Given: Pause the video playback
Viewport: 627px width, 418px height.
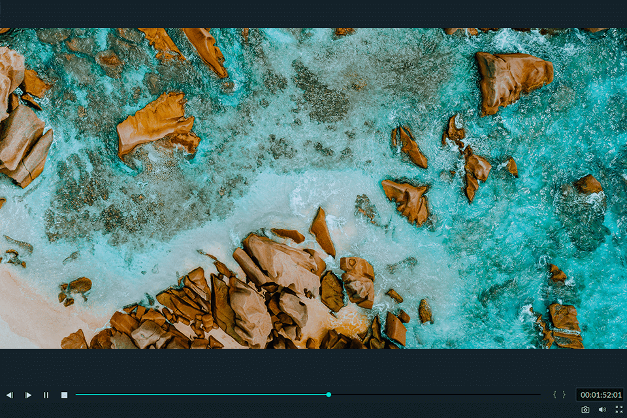Looking at the screenshot, I should (46, 395).
